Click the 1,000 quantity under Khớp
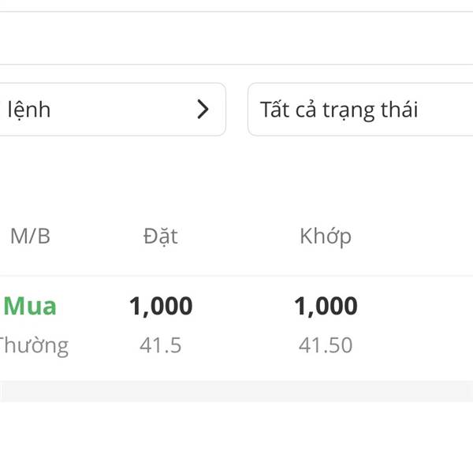The height and width of the screenshot is (473, 473). 326,306
